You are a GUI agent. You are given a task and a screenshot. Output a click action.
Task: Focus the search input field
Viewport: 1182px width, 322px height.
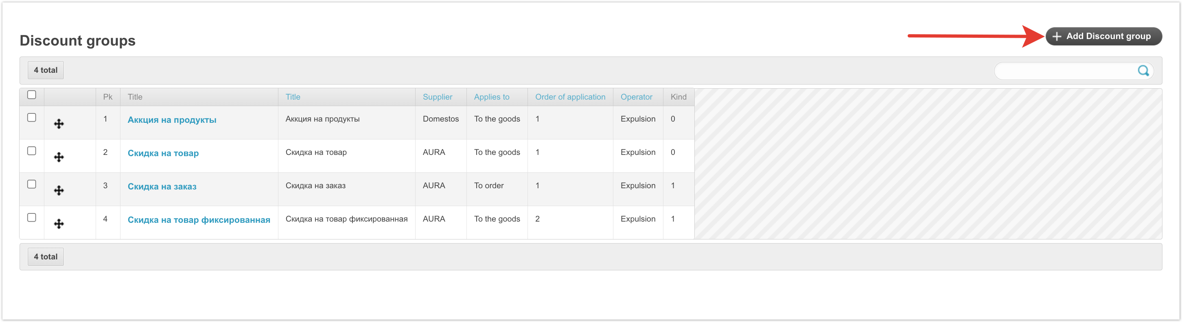1064,71
